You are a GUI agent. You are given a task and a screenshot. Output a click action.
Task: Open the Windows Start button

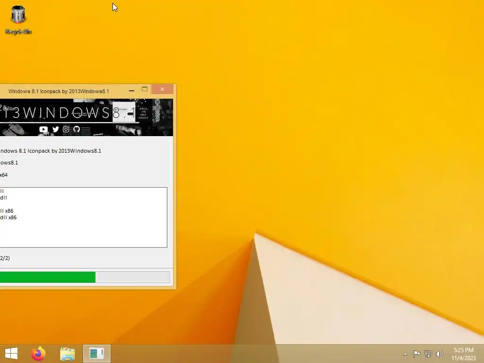(x=11, y=354)
